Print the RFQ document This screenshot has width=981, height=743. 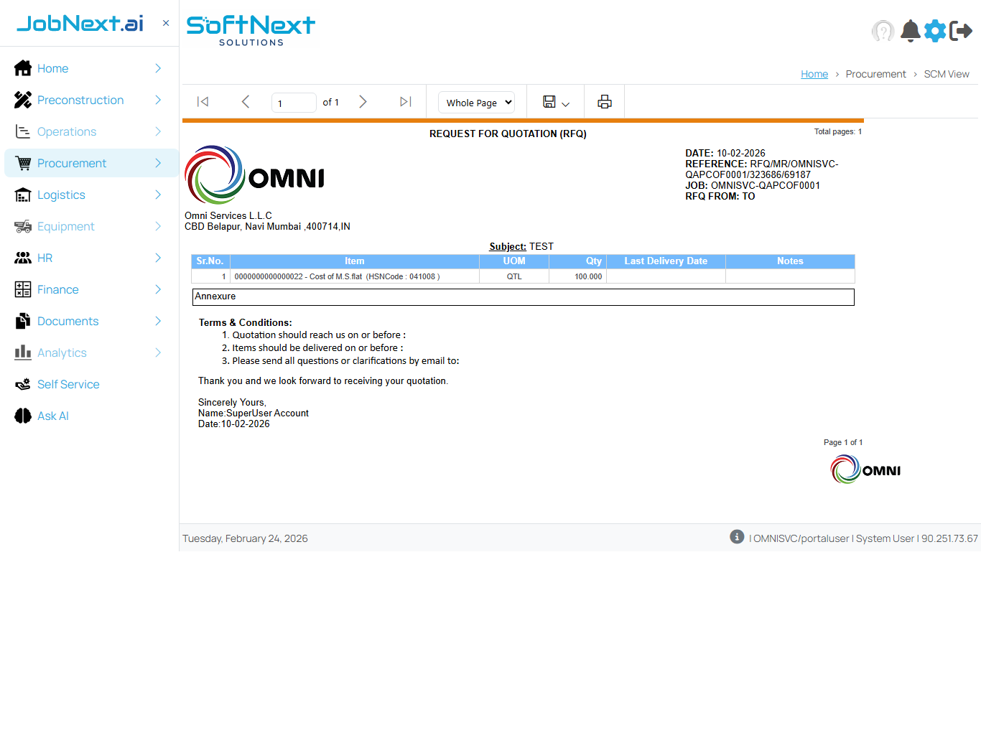point(604,101)
